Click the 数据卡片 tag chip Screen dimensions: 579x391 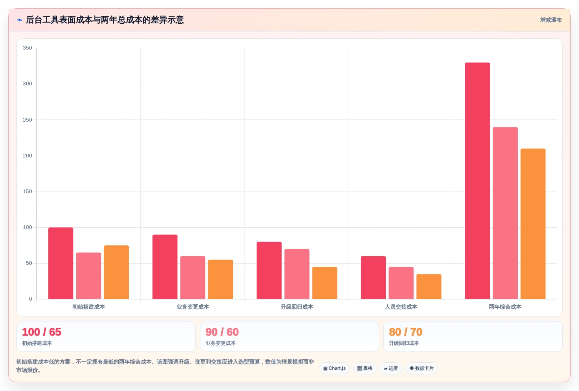coord(422,369)
